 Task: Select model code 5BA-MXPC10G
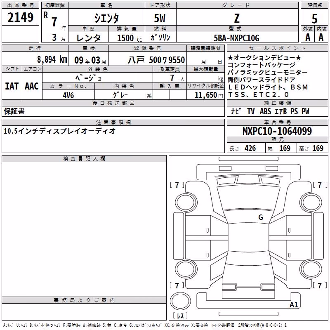236,38
